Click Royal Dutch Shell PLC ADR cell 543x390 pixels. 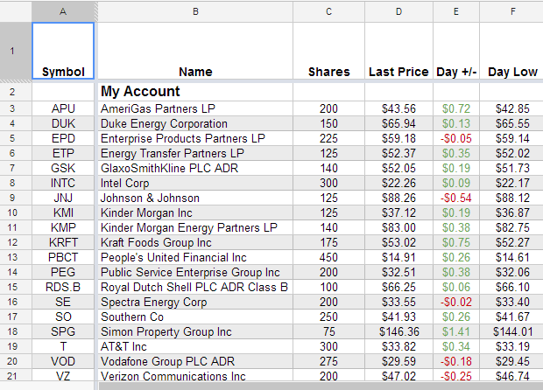pos(195,287)
